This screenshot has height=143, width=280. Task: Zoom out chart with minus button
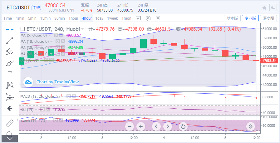point(130,126)
